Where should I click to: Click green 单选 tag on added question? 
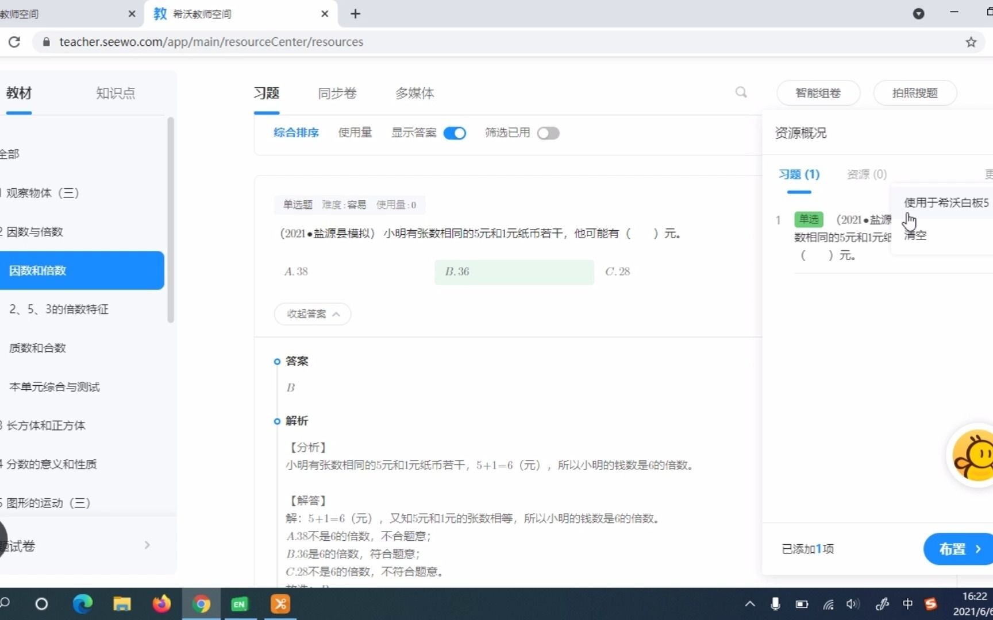click(x=809, y=219)
